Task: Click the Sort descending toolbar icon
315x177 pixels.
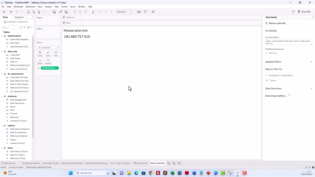Action: pos(86,12)
